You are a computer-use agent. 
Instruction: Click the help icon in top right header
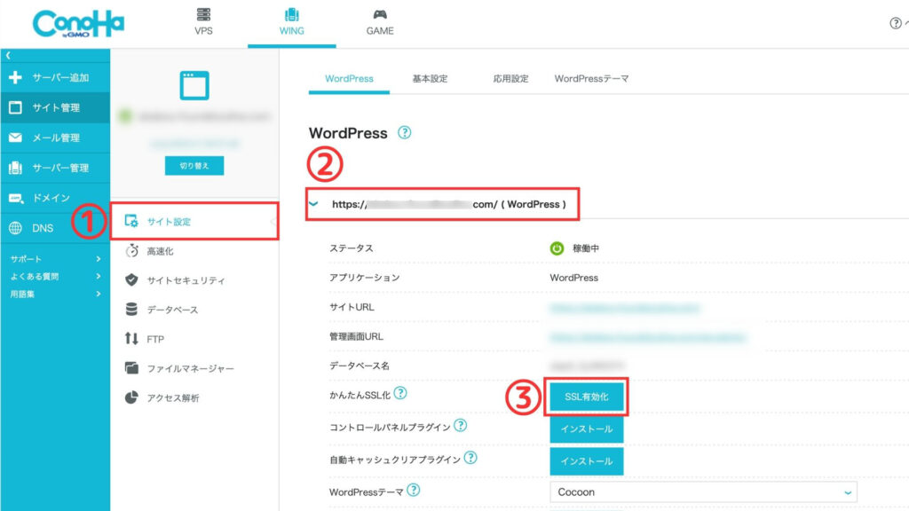coord(895,23)
